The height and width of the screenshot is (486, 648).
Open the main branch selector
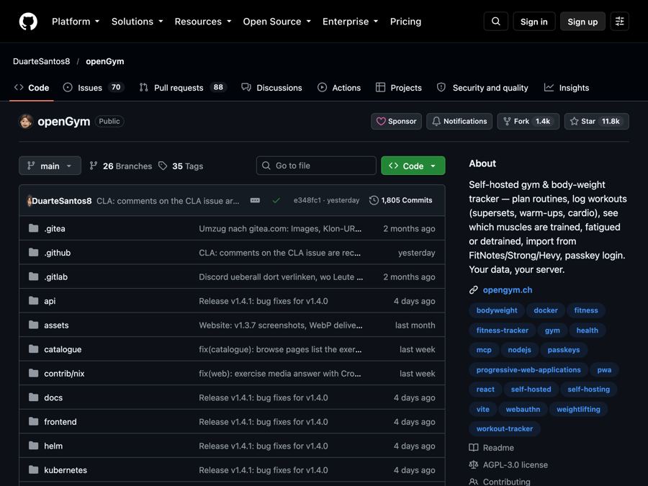50,166
